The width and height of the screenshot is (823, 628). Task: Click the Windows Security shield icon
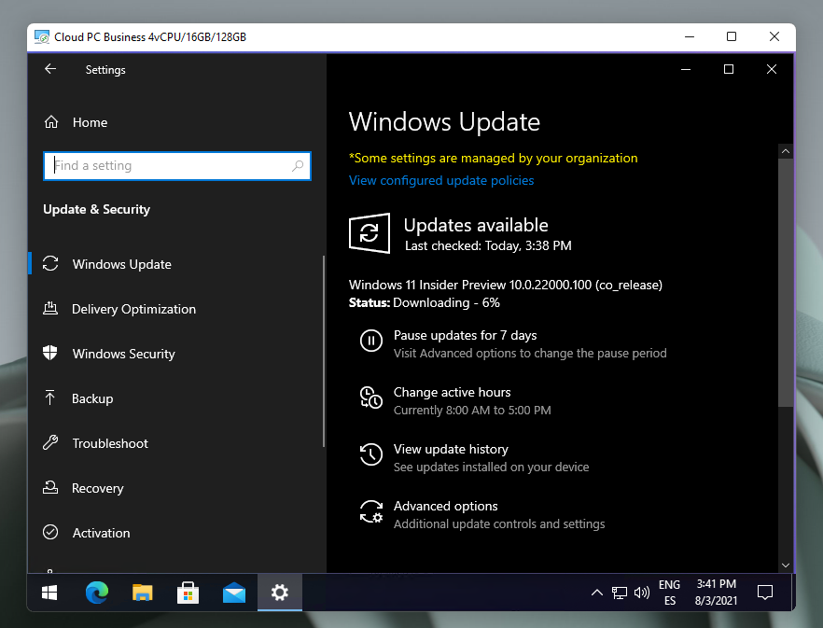(x=50, y=353)
